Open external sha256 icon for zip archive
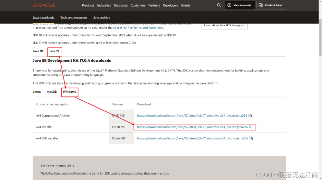Viewport: 323px width, 181px height. point(249,115)
